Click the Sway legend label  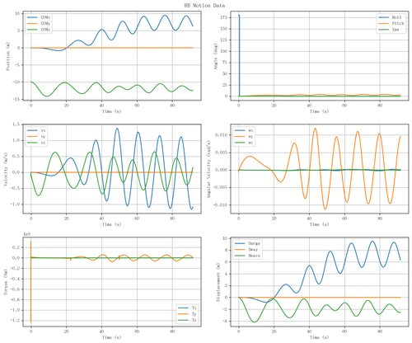pyautogui.click(x=253, y=250)
